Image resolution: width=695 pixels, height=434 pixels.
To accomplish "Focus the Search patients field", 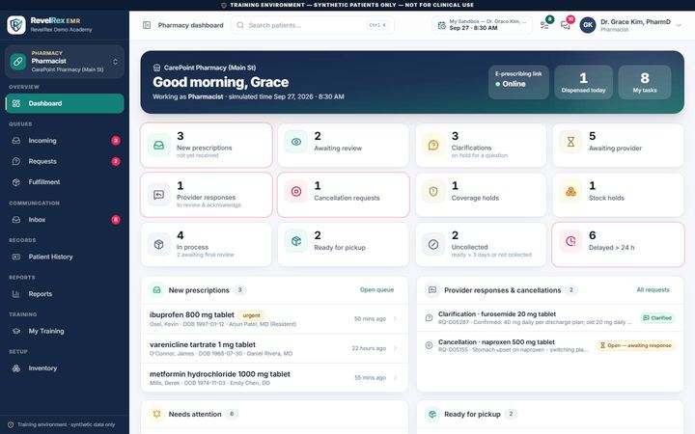I will (x=313, y=25).
